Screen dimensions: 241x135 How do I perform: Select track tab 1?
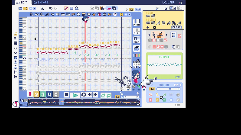pos(30,94)
